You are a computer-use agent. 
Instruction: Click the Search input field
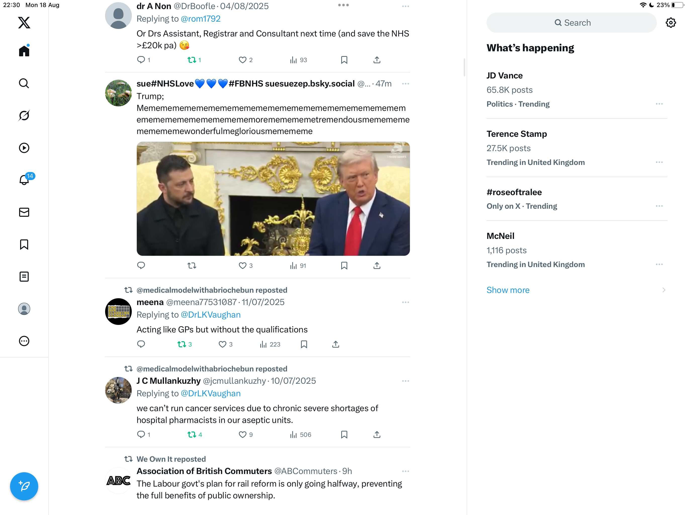(x=571, y=23)
